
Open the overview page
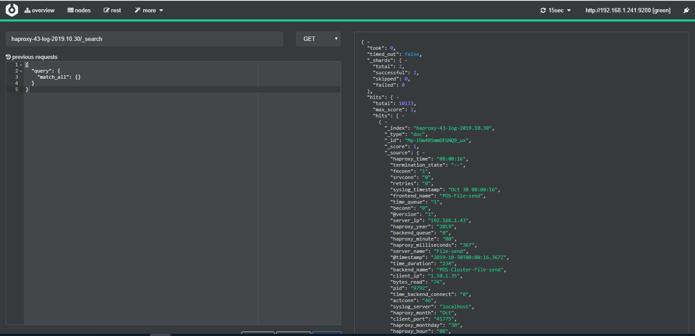(x=40, y=10)
